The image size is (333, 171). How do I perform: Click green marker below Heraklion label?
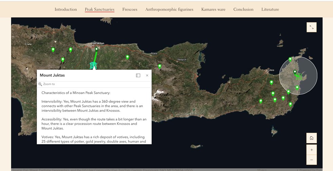[x=96, y=49]
